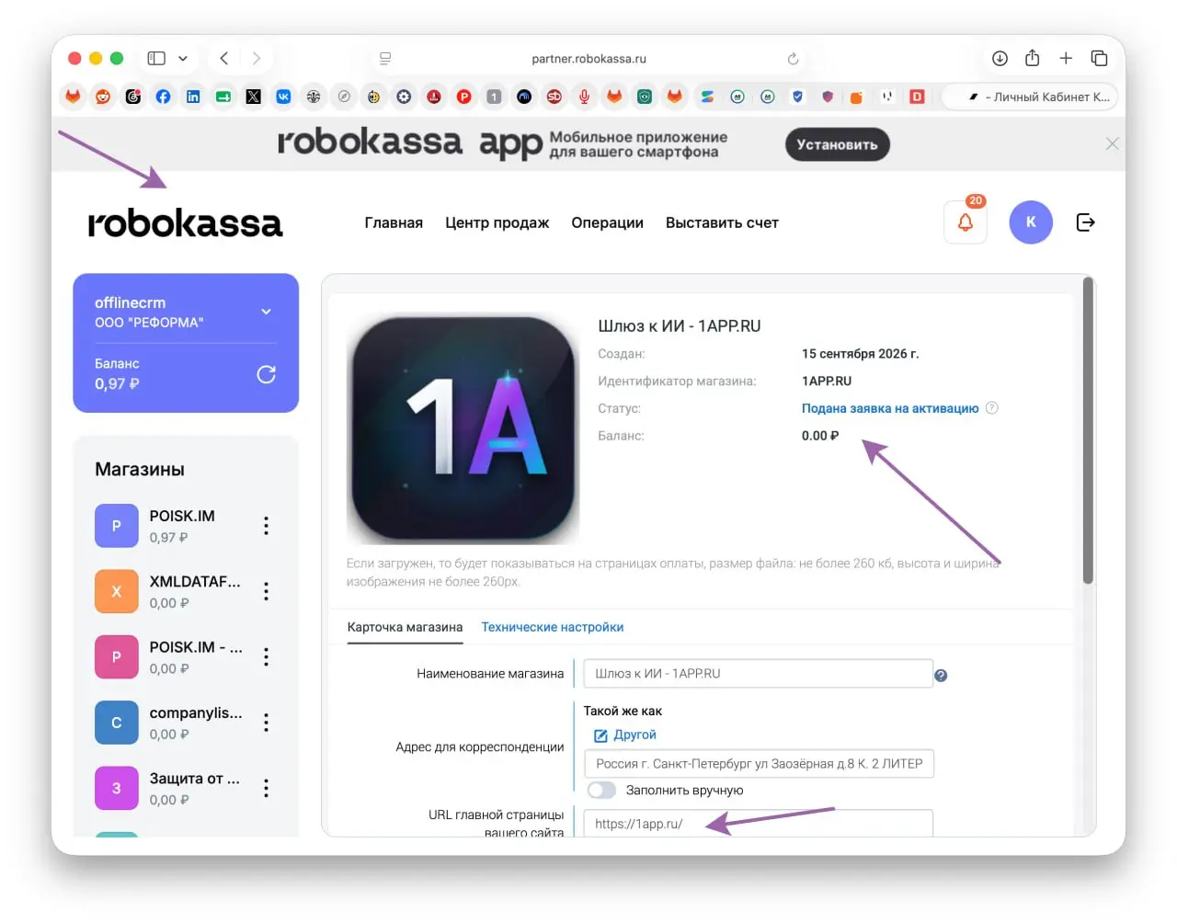
Task: Open the Threads pinned tab
Action: coord(133,97)
